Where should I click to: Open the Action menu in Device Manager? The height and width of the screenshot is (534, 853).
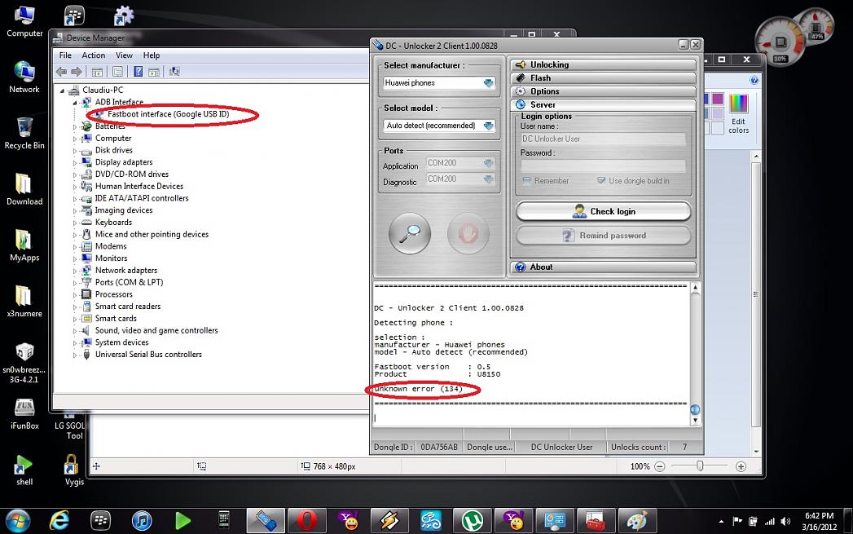click(93, 55)
